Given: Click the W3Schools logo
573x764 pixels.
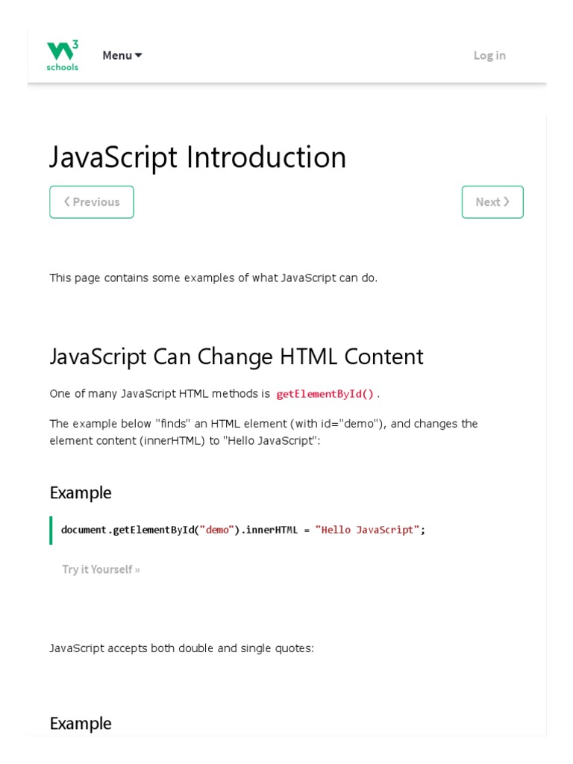Looking at the screenshot, I should 63,55.
